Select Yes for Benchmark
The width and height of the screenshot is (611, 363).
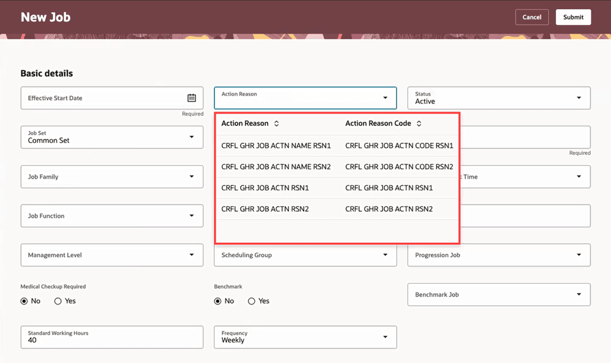251,301
